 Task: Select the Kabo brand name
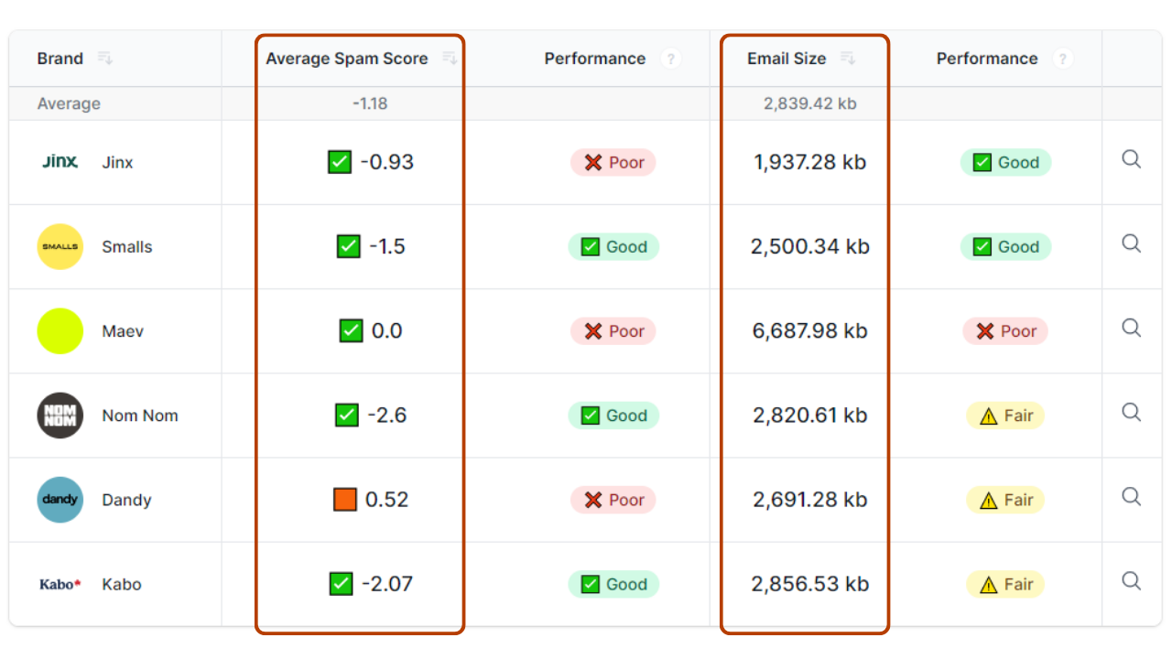pos(122,583)
